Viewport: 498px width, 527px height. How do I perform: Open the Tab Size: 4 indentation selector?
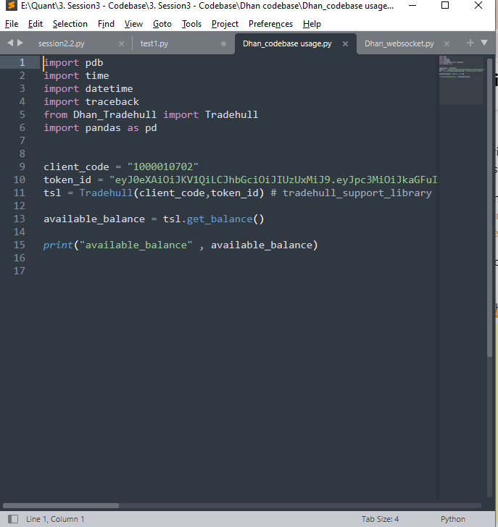(380, 519)
